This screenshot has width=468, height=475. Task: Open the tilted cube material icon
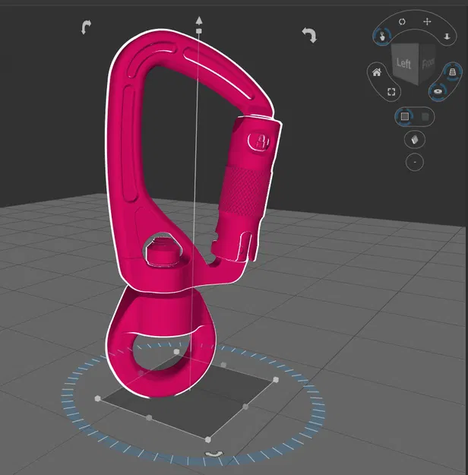(414, 139)
